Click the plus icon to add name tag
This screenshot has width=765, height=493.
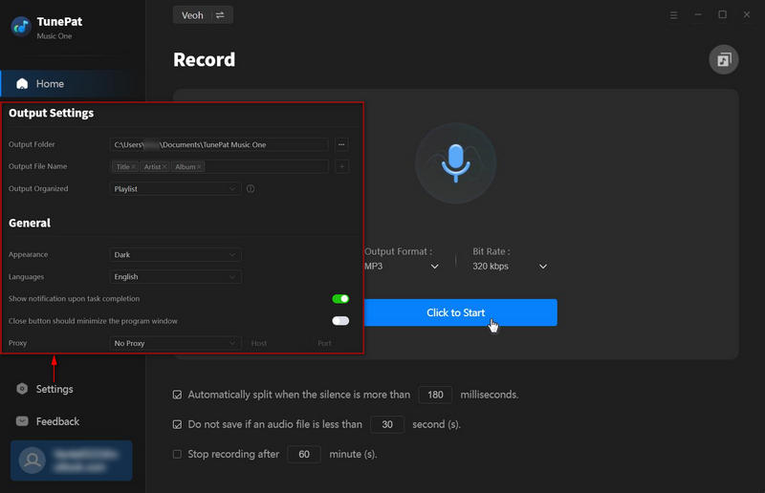341,166
